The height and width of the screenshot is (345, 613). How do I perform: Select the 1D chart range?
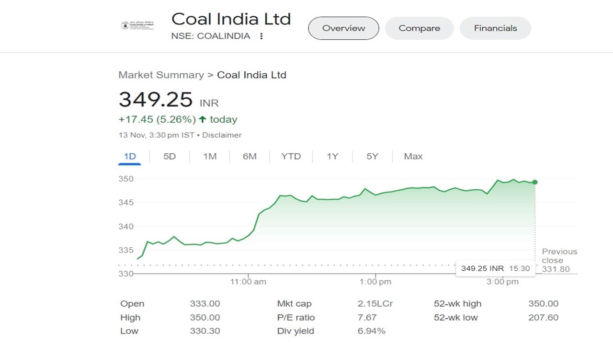(x=130, y=156)
